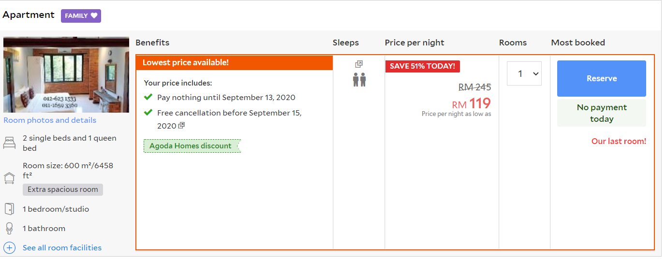Click the Agoda Homes discount tag
The image size is (666, 261).
coord(191,146)
